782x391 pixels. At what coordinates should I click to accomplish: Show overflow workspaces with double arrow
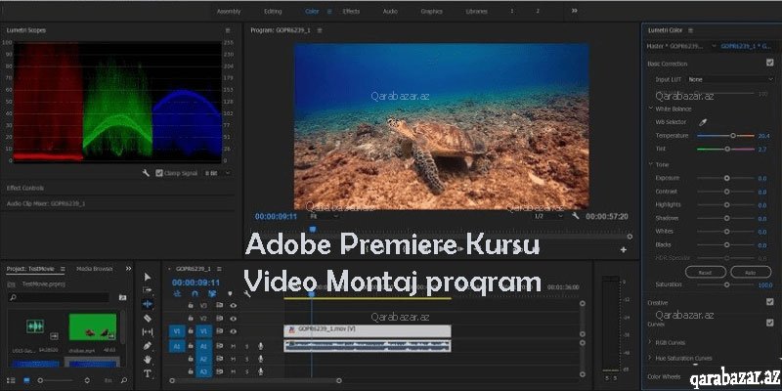(x=574, y=11)
